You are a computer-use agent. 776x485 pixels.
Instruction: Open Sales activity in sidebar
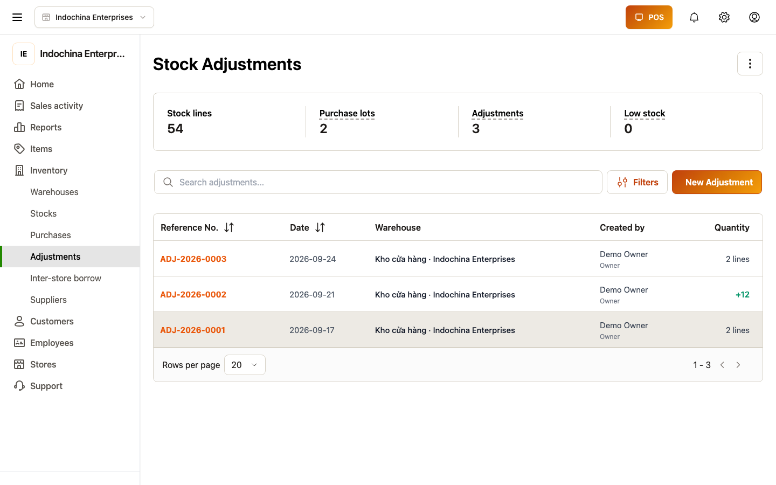(x=70, y=106)
